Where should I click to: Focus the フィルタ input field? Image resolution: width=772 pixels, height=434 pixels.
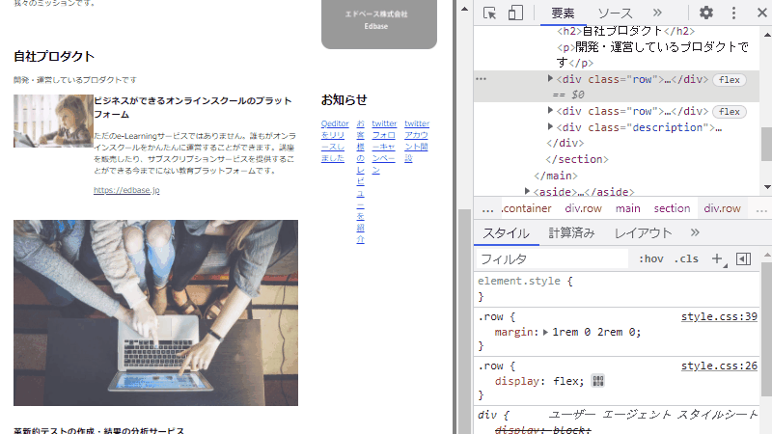552,258
